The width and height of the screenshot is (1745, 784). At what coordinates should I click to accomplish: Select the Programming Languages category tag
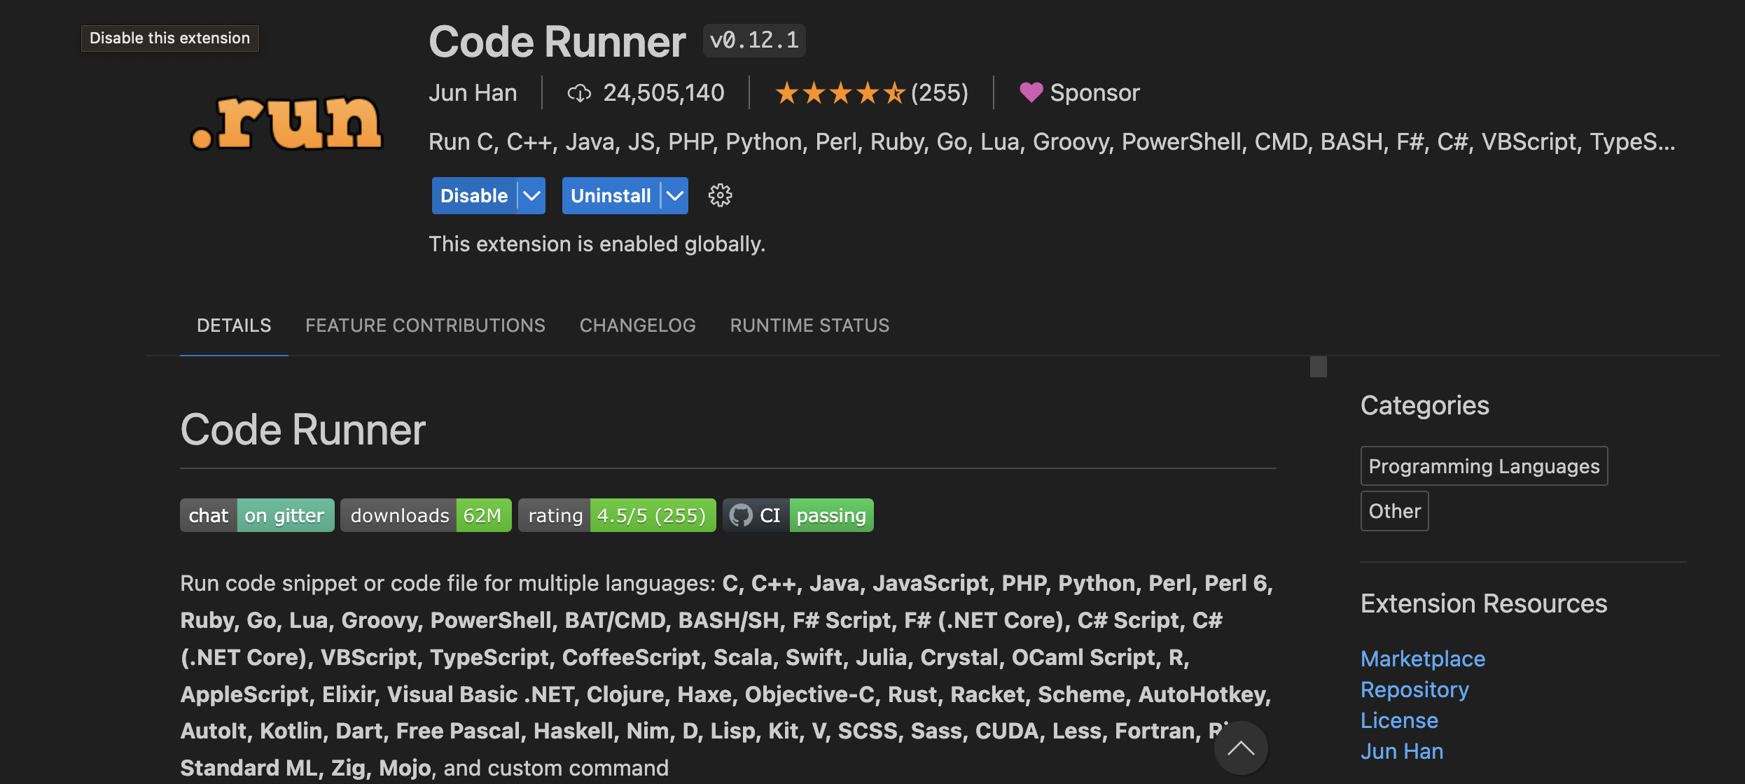click(x=1484, y=466)
